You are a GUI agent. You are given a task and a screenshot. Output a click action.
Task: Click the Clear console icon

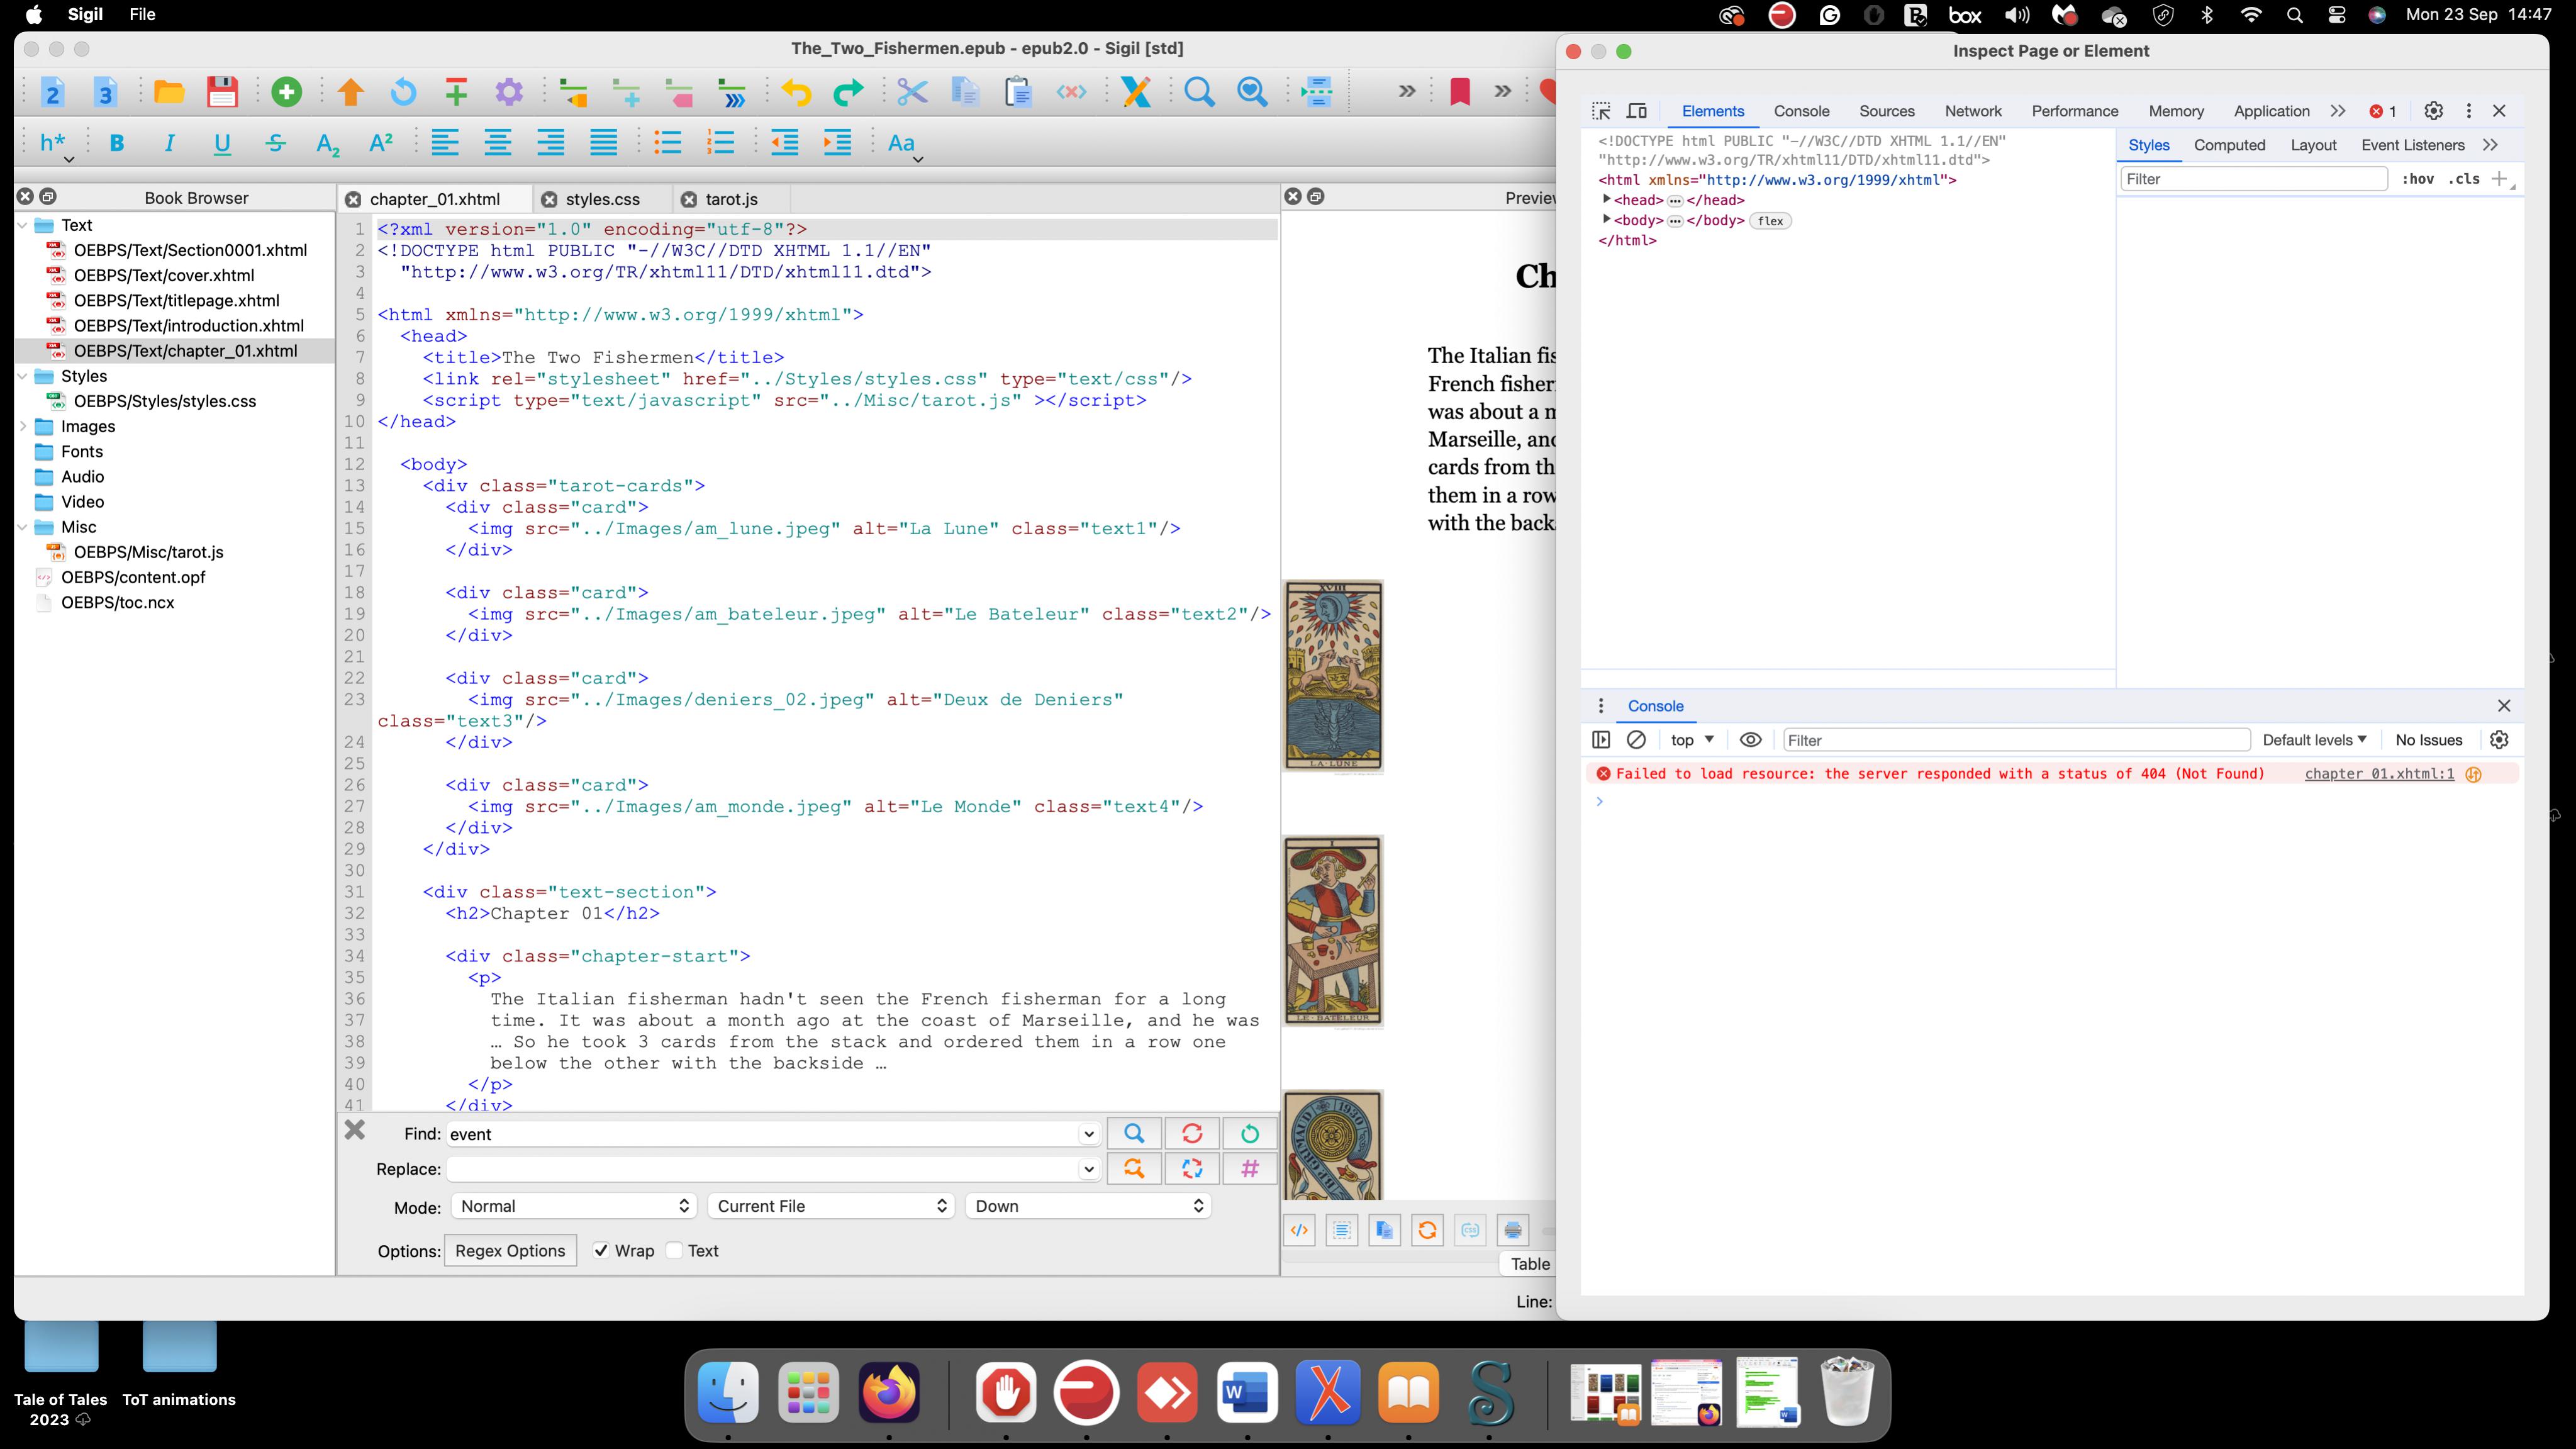tap(1636, 740)
